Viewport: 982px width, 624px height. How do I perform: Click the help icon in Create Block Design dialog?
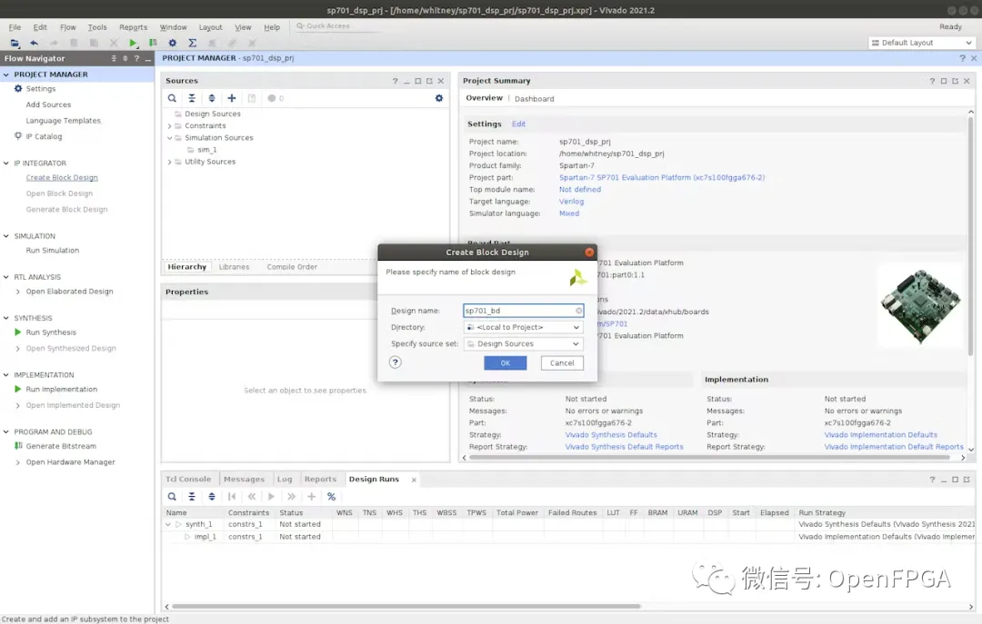pyautogui.click(x=396, y=362)
